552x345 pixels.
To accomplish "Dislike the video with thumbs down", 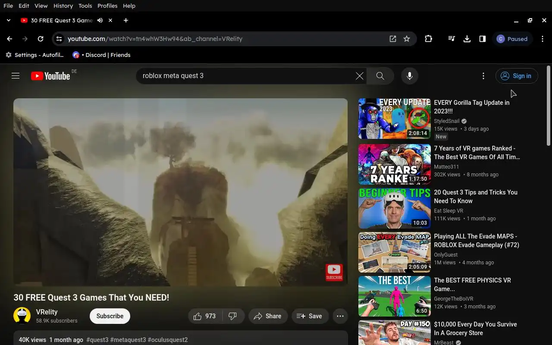I will tap(233, 316).
